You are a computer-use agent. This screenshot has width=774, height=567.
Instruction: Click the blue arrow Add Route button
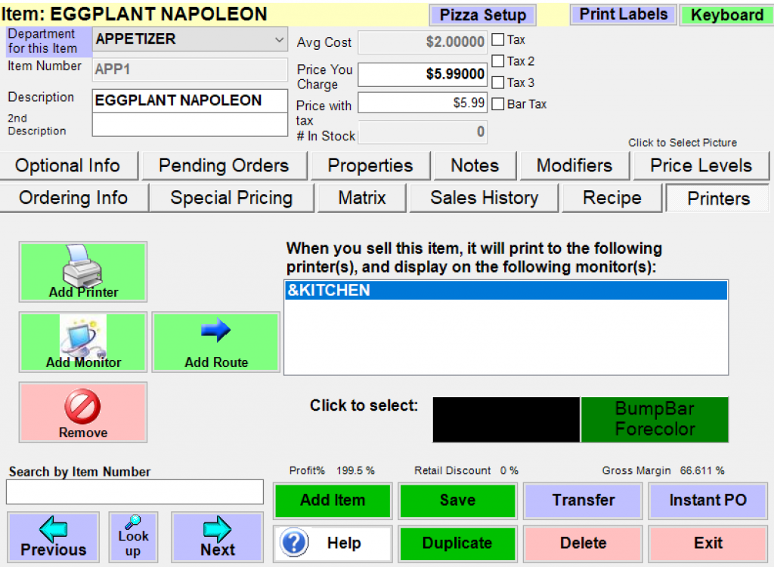click(x=216, y=342)
